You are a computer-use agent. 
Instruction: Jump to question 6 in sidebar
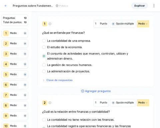click(15, 85)
